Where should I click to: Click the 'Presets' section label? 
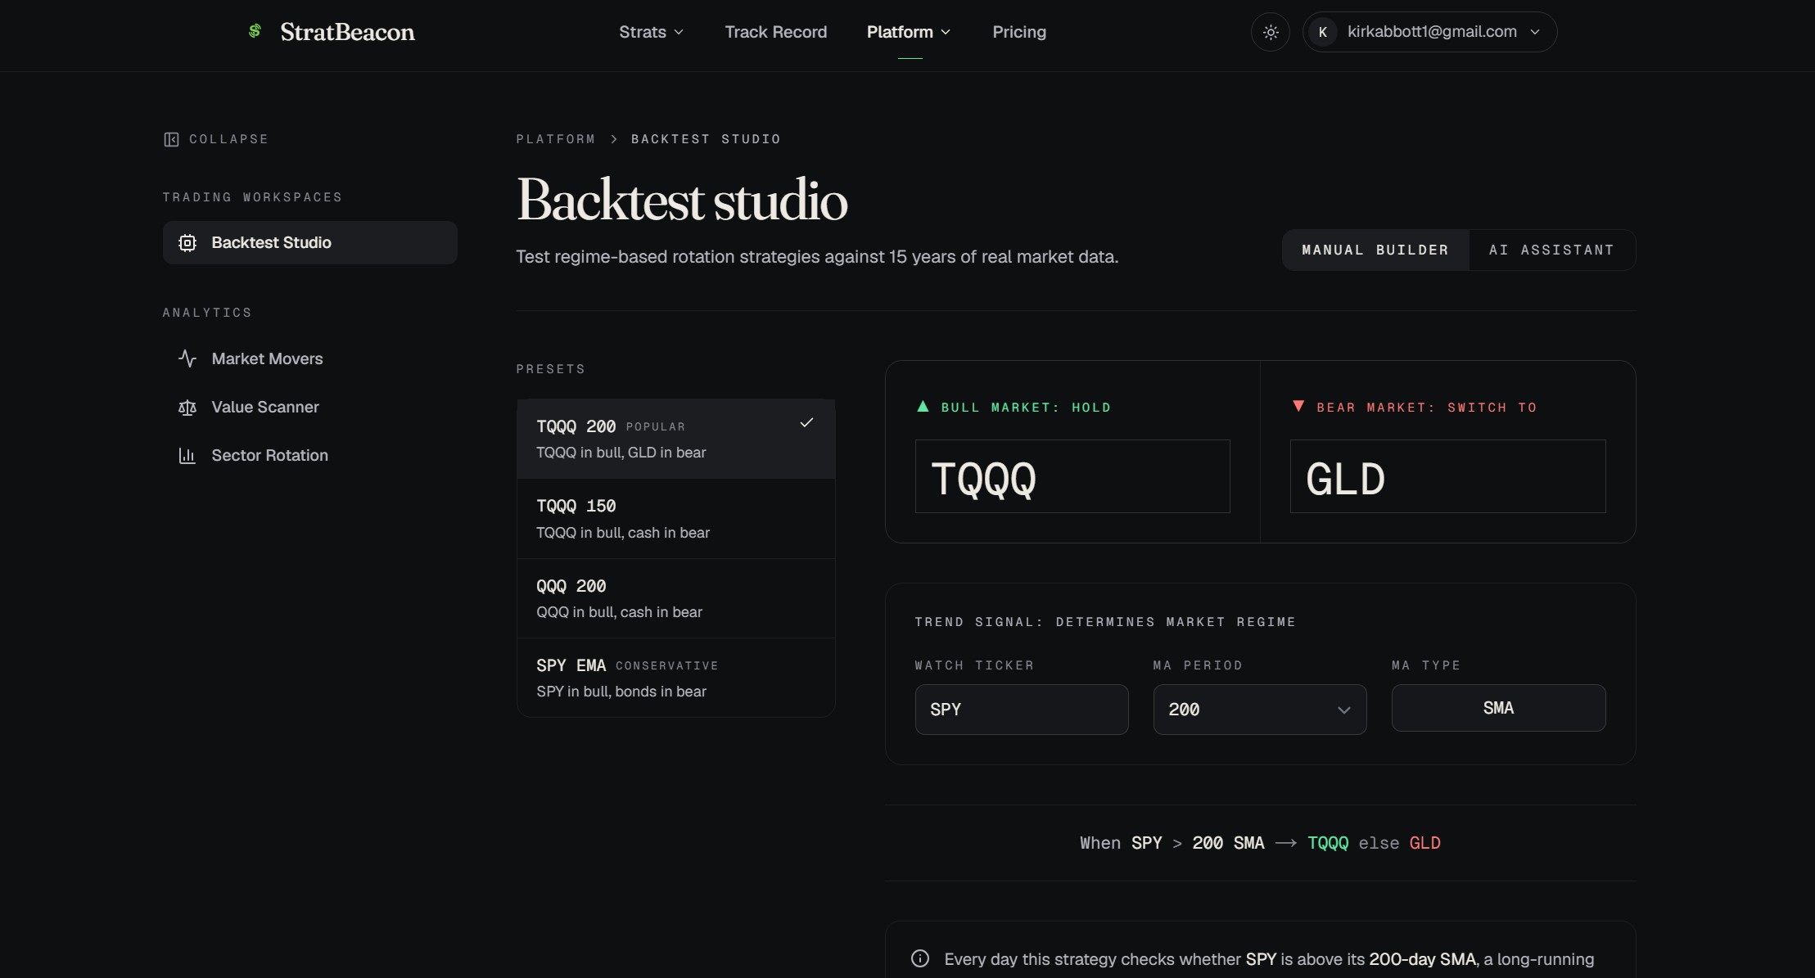(x=551, y=369)
